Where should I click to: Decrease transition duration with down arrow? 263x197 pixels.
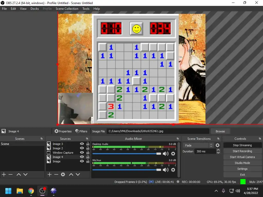click(x=218, y=153)
